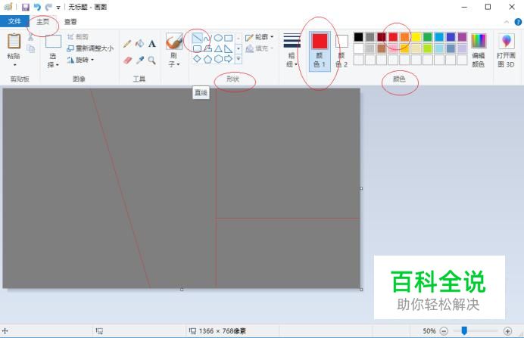The image size is (524, 338).
Task: Open the Paste (粘贴) dropdown arrow
Action: (14, 65)
